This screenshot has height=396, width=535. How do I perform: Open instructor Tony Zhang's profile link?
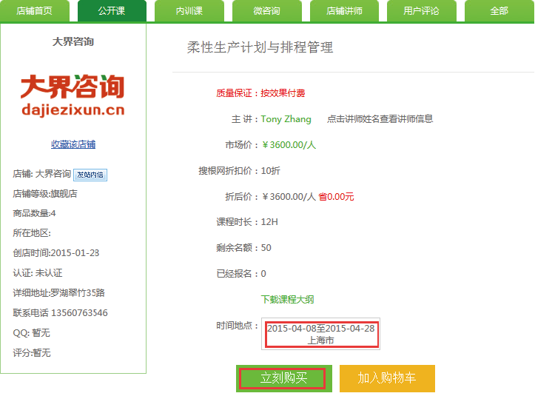286,119
